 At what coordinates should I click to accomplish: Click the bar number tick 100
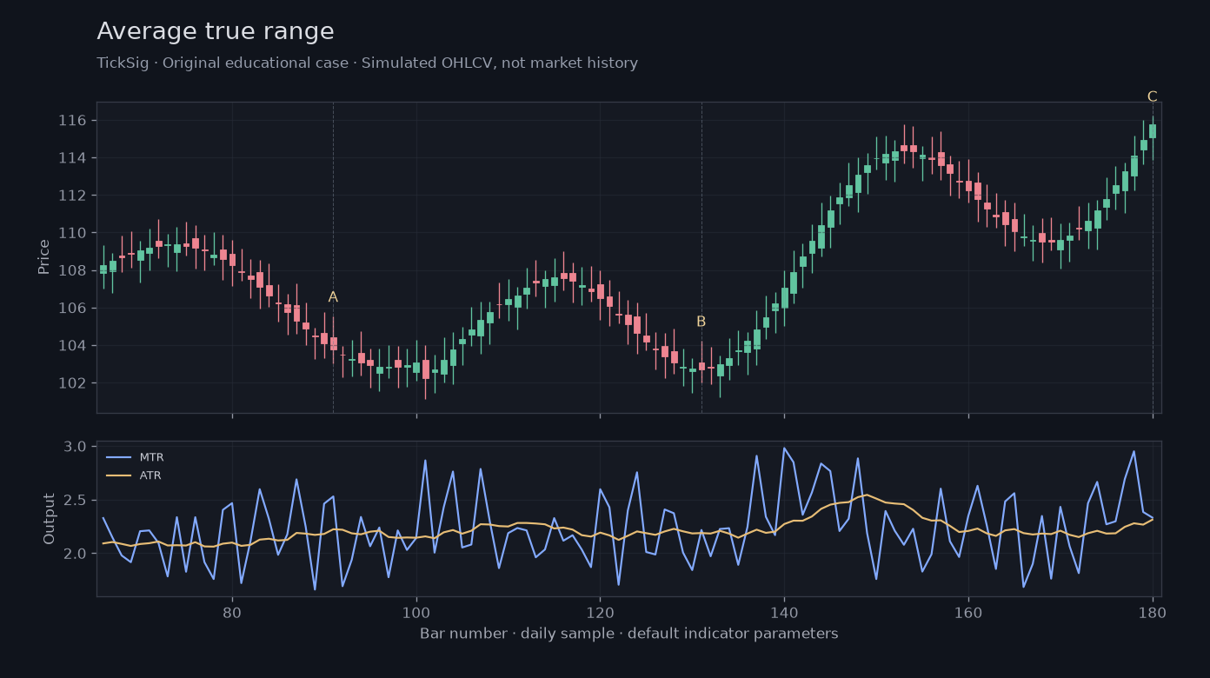416,612
